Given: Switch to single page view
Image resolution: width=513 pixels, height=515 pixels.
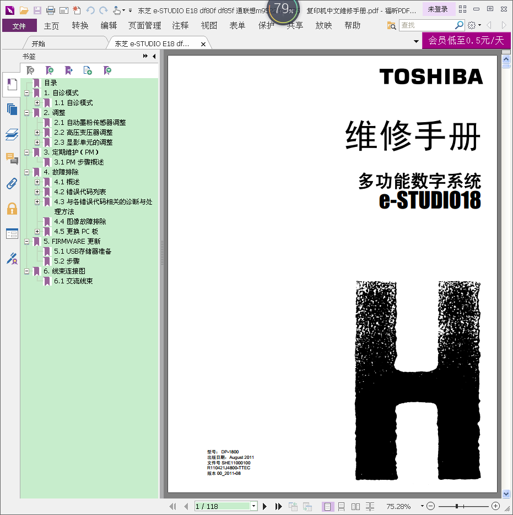Looking at the screenshot, I should point(327,506).
